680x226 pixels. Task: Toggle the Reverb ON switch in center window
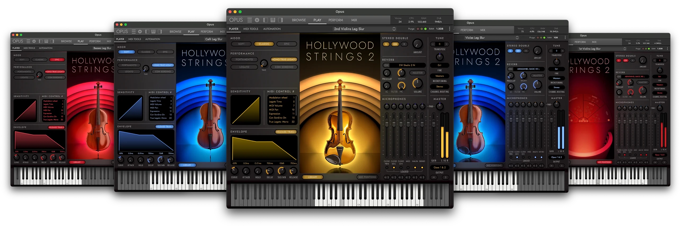pyautogui.click(x=387, y=65)
